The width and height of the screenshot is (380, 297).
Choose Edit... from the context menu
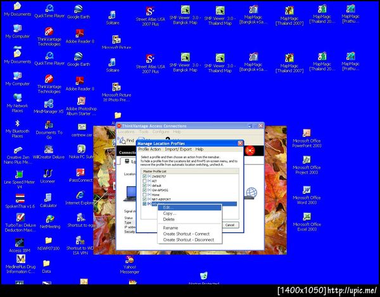189,207
